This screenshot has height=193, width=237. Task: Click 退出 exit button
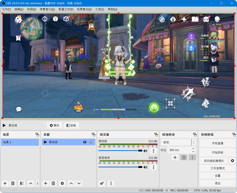click(x=217, y=183)
